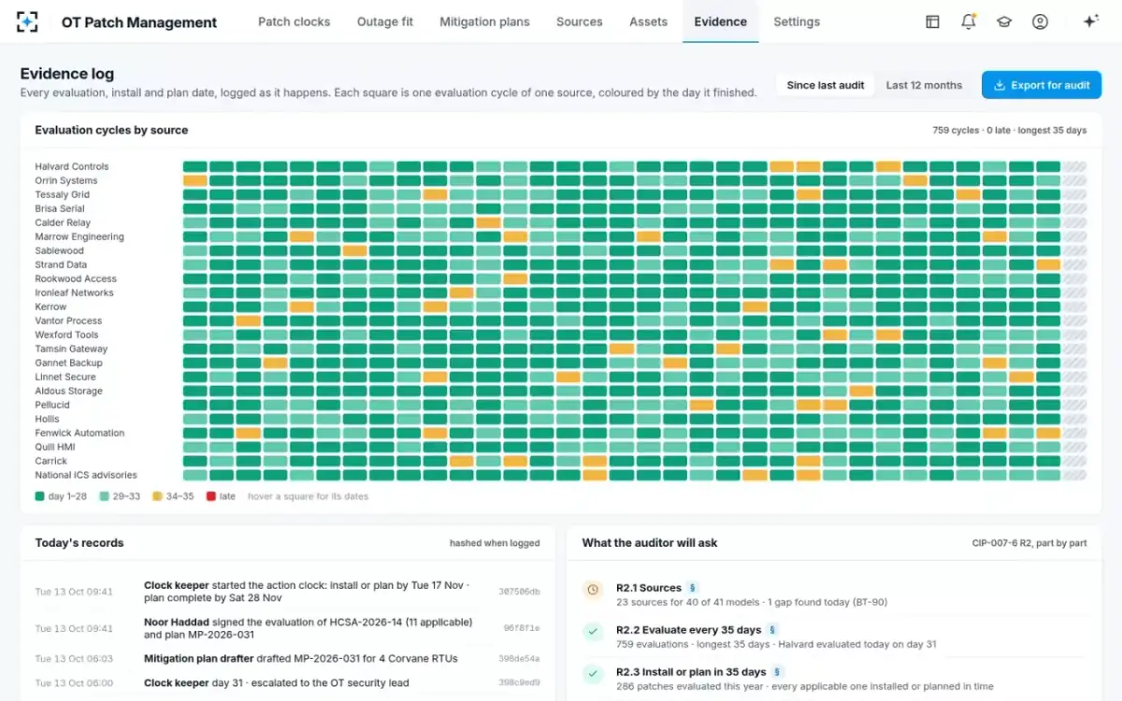Click the first cycle square for Halvard Controls
The height and width of the screenshot is (701, 1122).
click(194, 166)
